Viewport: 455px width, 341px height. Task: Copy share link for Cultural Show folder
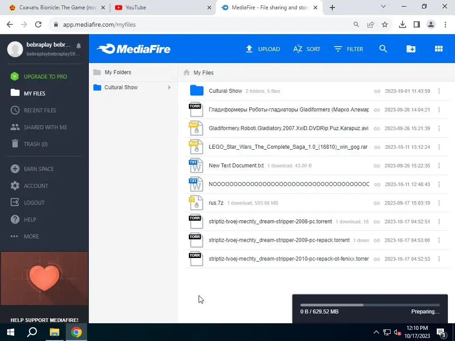377,91
